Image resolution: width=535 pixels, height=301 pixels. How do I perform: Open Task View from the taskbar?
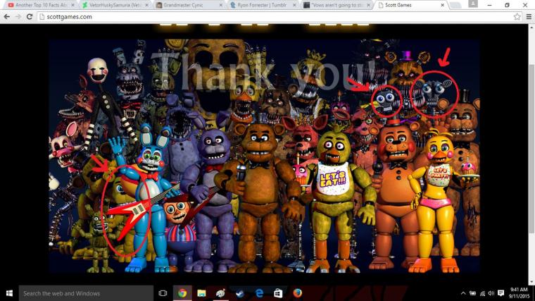[163, 293]
